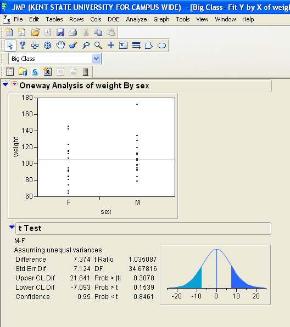Open the Help menu

pos(248,19)
